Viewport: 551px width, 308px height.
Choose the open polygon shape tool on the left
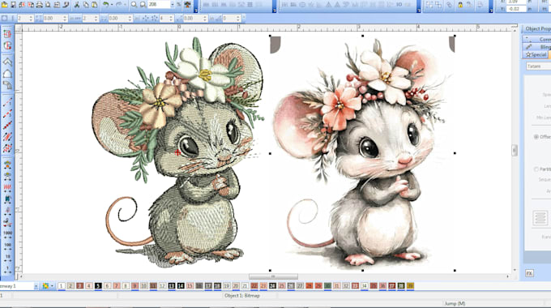(7, 62)
